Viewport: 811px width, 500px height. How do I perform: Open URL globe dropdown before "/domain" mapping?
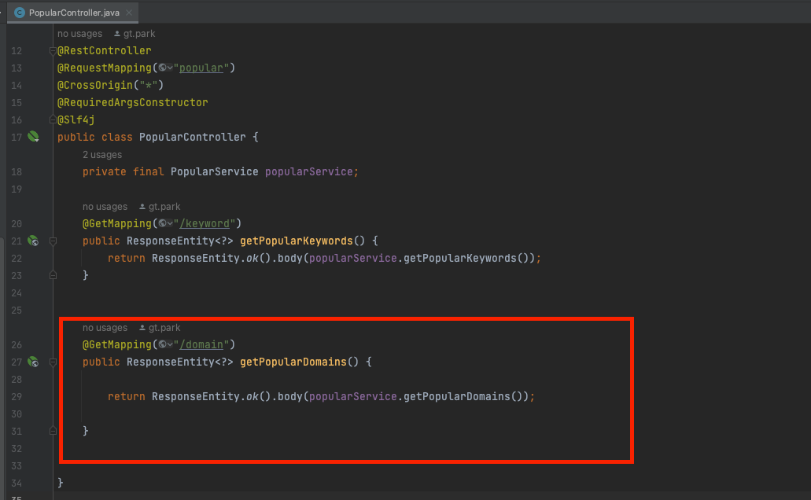165,344
